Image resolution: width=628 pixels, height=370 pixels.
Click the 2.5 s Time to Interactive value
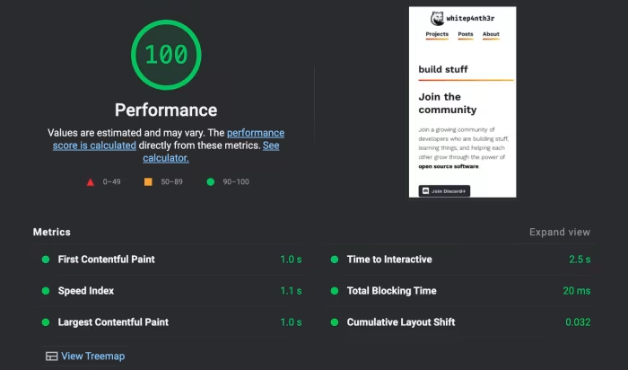pyautogui.click(x=580, y=260)
